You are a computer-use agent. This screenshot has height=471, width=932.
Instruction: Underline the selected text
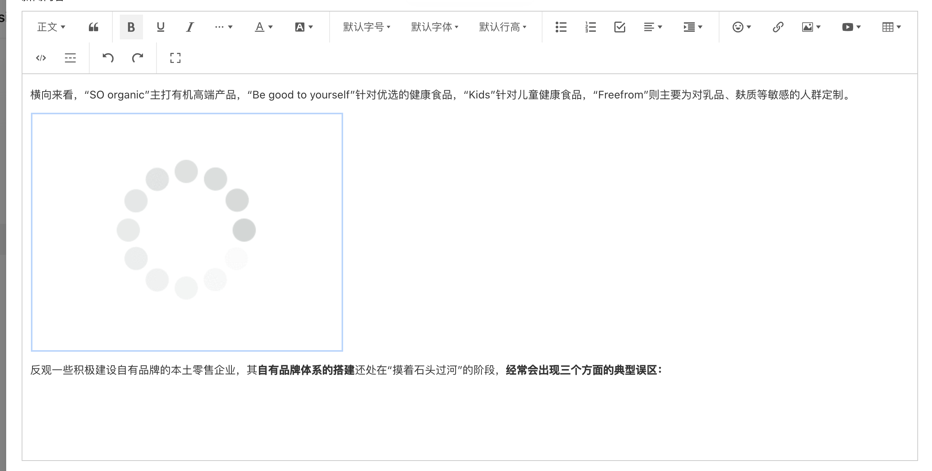[160, 27]
